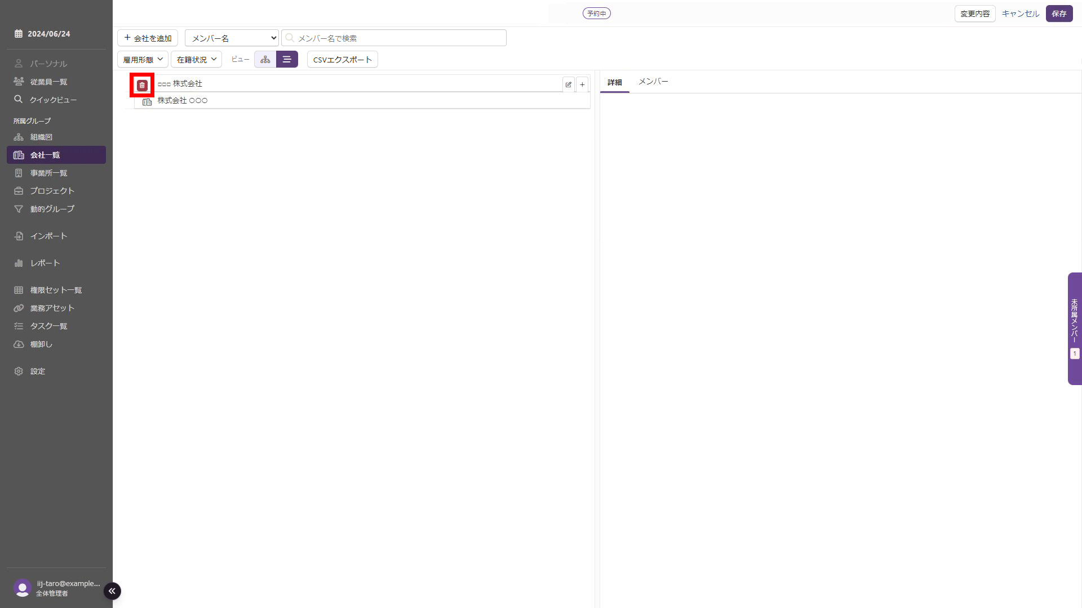Expand the 雇用形態 filter dropdown

143,59
